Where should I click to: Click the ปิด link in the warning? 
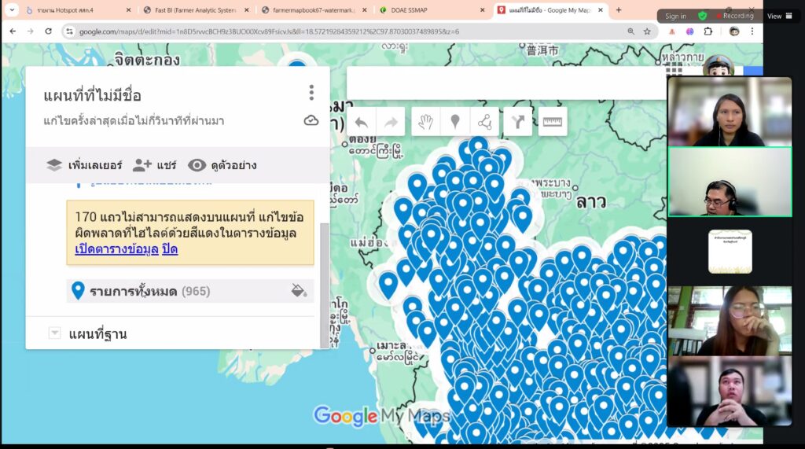click(x=170, y=249)
